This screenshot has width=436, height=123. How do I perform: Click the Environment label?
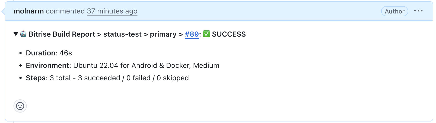click(x=47, y=65)
